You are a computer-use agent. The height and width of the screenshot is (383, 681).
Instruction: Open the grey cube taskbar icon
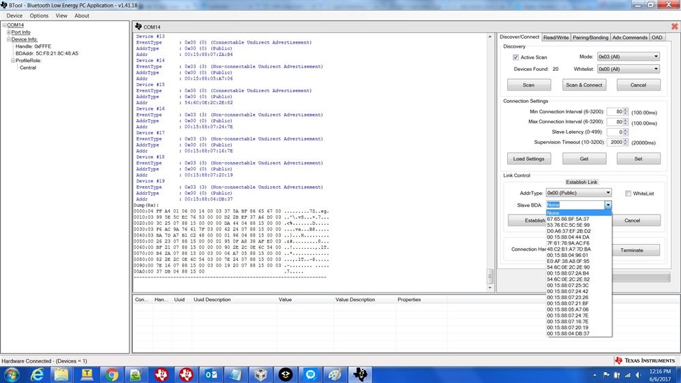pos(260,374)
